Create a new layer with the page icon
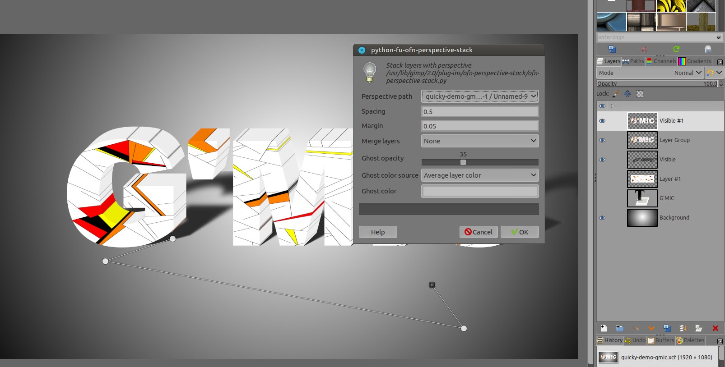 pos(604,328)
